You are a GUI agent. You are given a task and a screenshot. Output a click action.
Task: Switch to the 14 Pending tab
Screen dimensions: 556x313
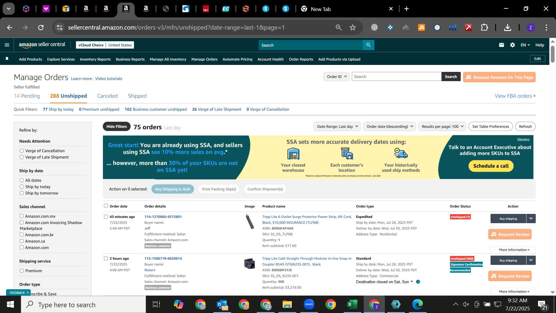point(27,96)
